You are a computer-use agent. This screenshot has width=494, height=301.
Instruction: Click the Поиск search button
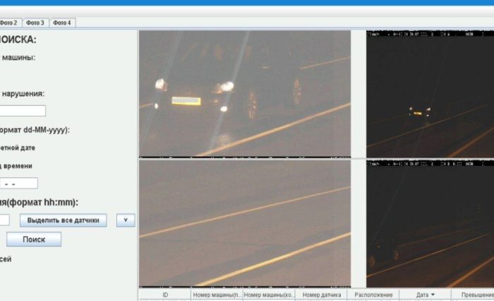point(33,240)
